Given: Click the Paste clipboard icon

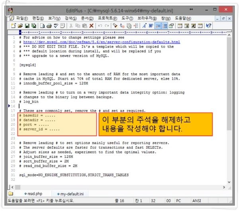Looking at the screenshot, I should [84, 26].
